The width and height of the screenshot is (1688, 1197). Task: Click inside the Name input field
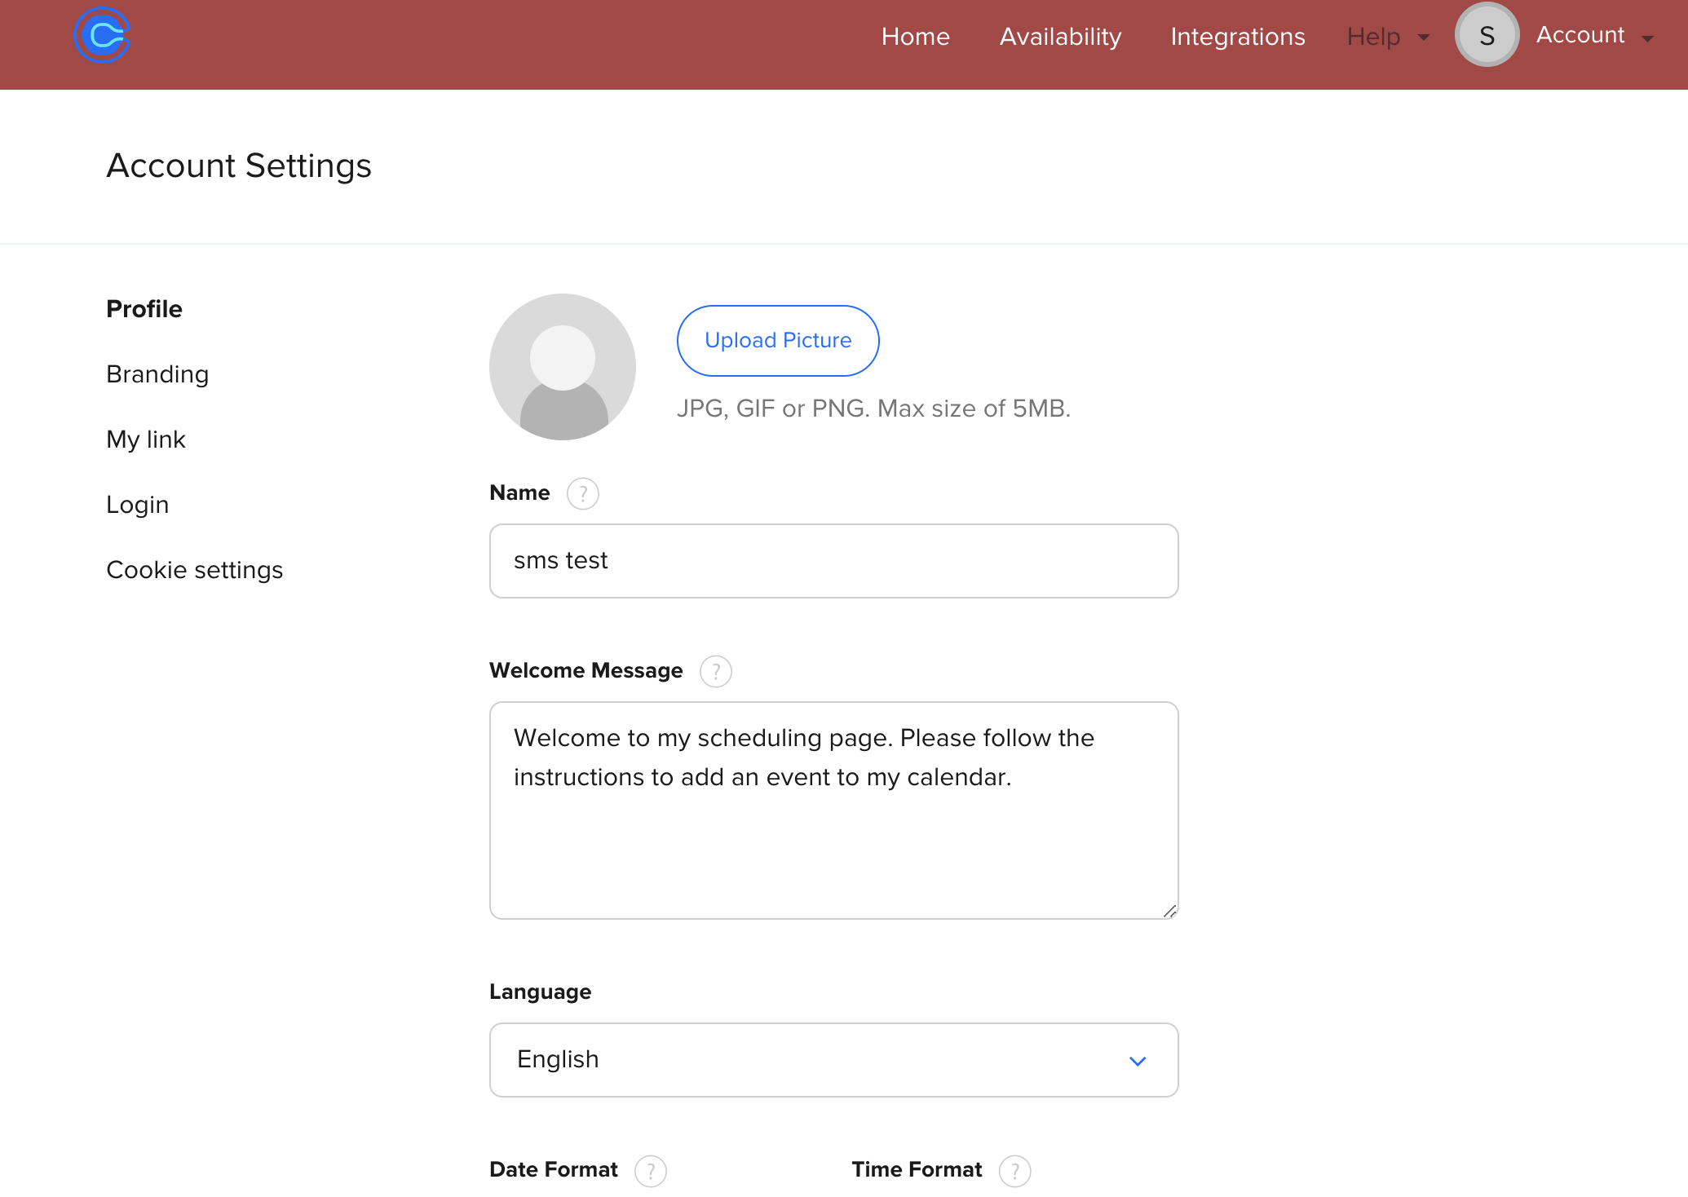tap(833, 560)
